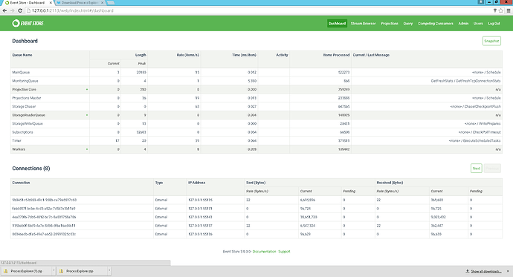This screenshot has width=513, height=277.
Task: Click Next in Connections
Action: tap(477, 169)
